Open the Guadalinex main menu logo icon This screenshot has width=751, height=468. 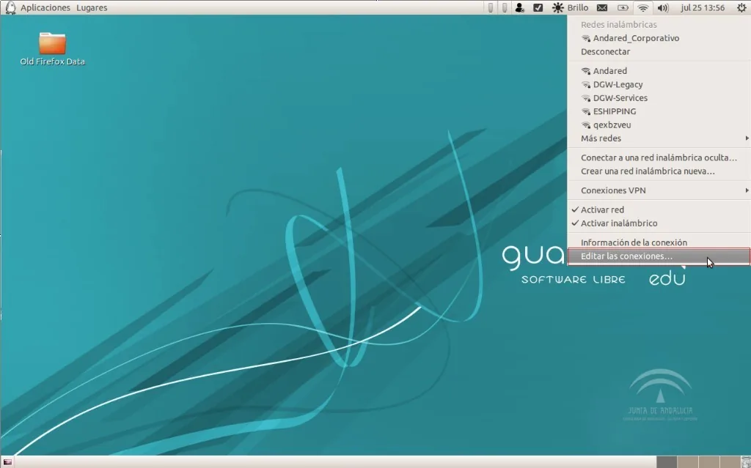(10, 7)
